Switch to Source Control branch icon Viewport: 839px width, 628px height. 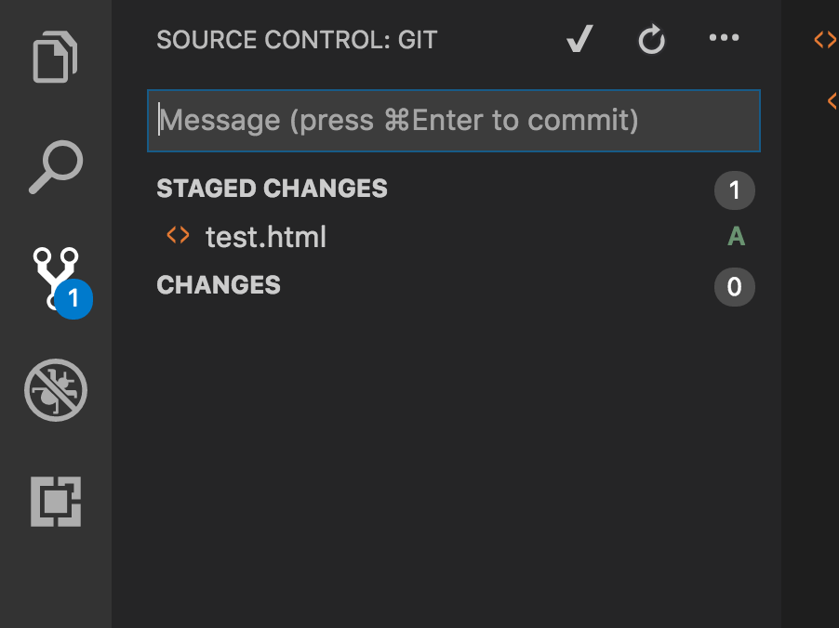point(56,276)
